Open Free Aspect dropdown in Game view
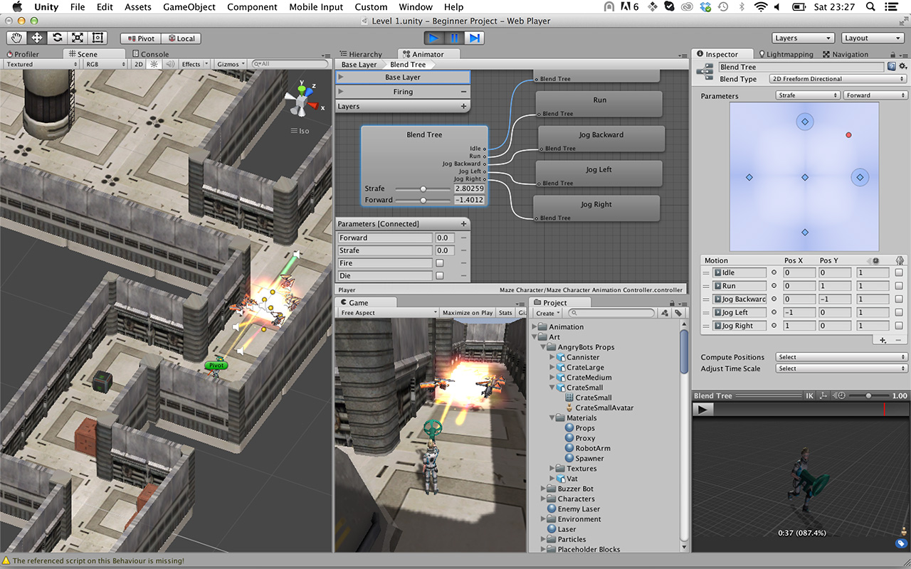 click(x=388, y=313)
